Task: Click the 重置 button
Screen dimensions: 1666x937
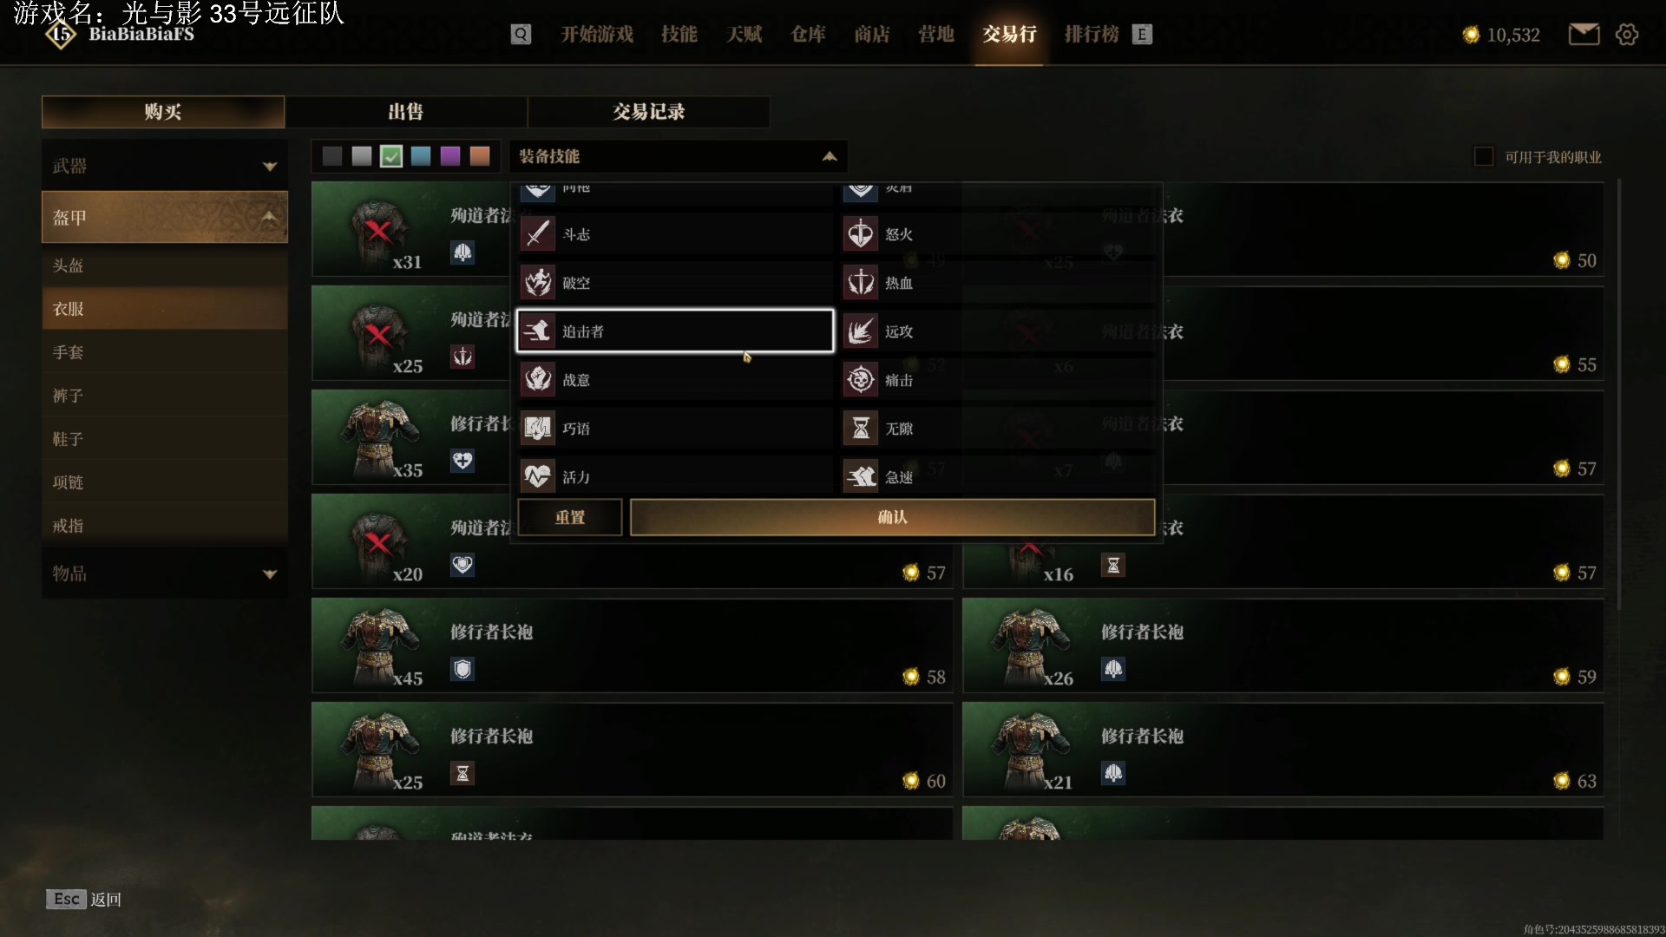Action: coord(570,517)
